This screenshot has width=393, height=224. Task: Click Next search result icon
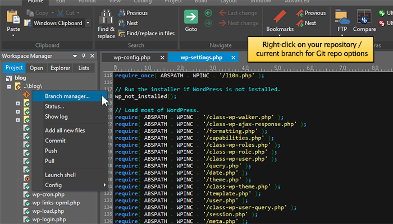(122, 23)
